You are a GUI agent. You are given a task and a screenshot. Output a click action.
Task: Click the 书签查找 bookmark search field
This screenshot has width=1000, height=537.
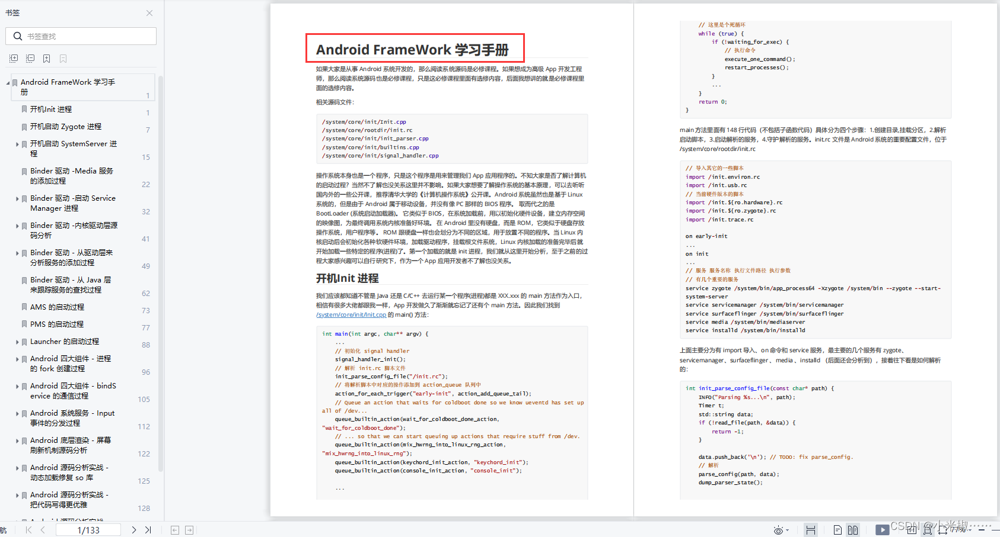point(81,36)
